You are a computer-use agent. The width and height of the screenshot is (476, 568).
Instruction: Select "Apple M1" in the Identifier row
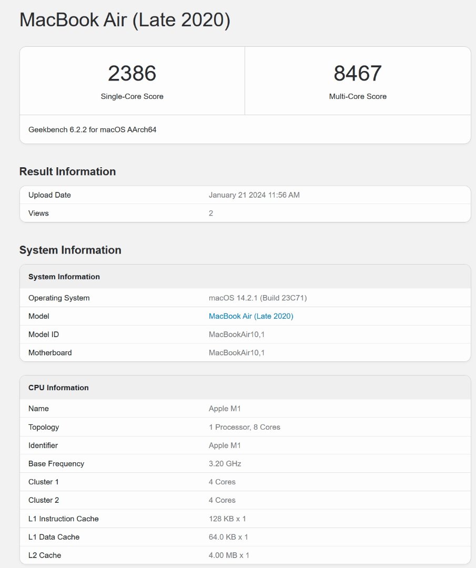click(225, 445)
